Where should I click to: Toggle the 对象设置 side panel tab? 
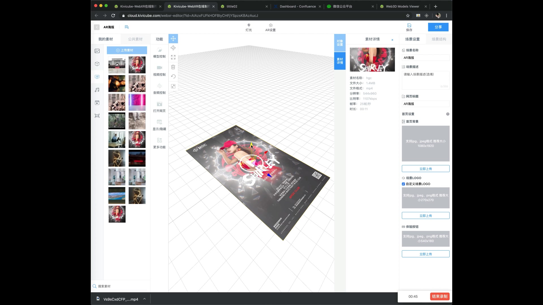[x=340, y=43]
